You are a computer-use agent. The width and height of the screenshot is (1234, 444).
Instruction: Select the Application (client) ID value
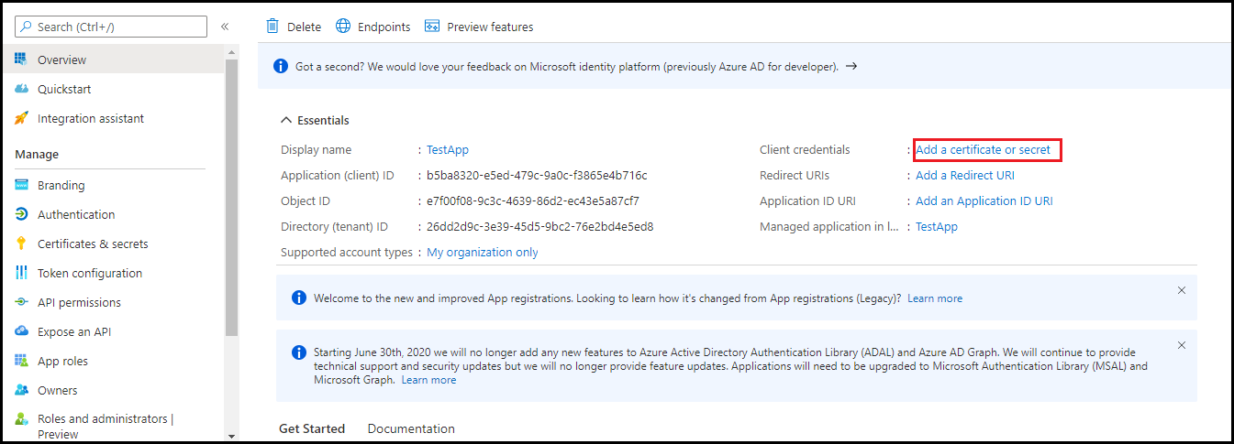[537, 175]
